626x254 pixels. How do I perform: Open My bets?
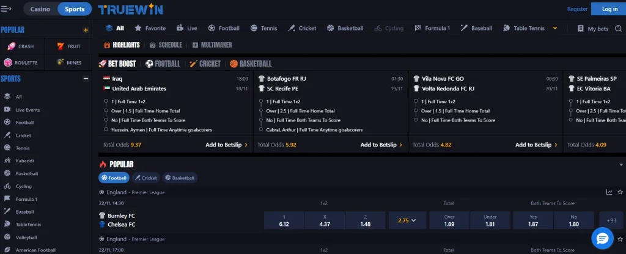[x=593, y=29]
